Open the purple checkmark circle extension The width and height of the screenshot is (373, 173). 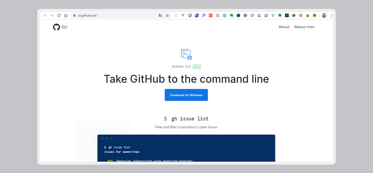point(245,16)
